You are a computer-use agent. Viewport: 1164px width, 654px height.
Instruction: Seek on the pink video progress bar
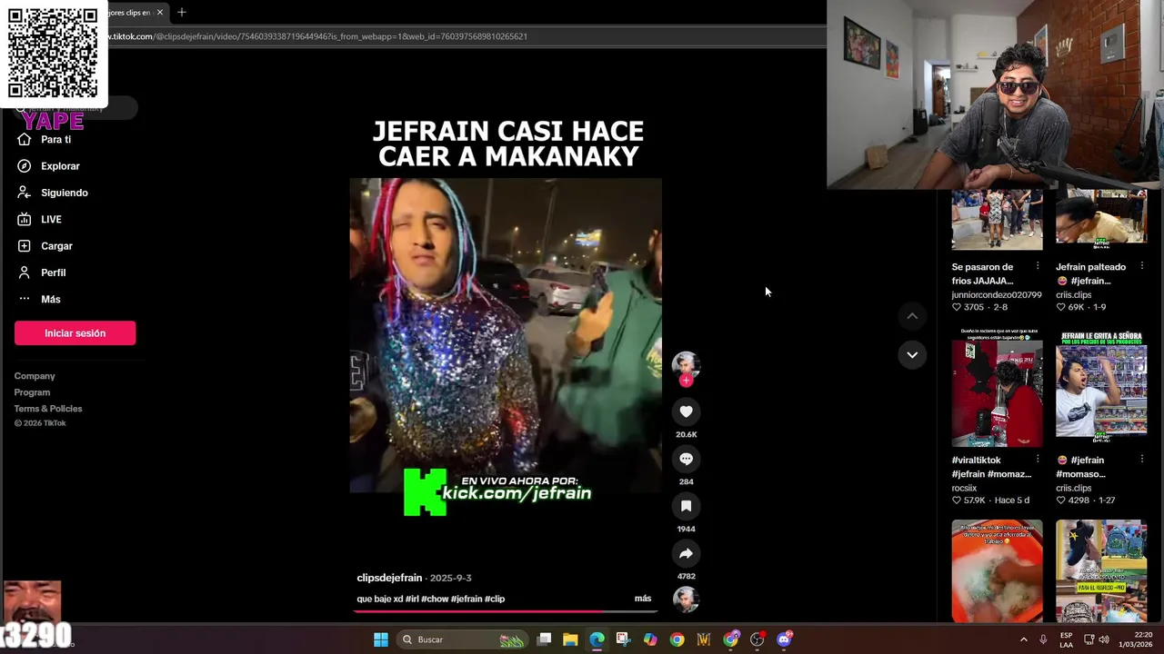pyautogui.click(x=506, y=611)
